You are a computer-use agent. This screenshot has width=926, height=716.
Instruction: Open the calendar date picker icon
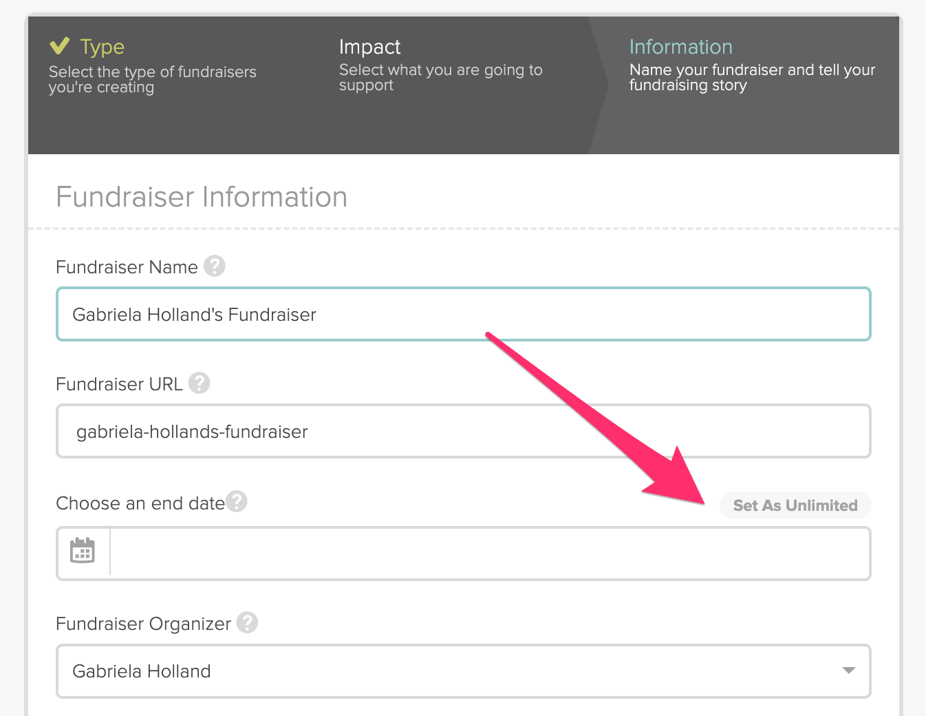pos(83,551)
